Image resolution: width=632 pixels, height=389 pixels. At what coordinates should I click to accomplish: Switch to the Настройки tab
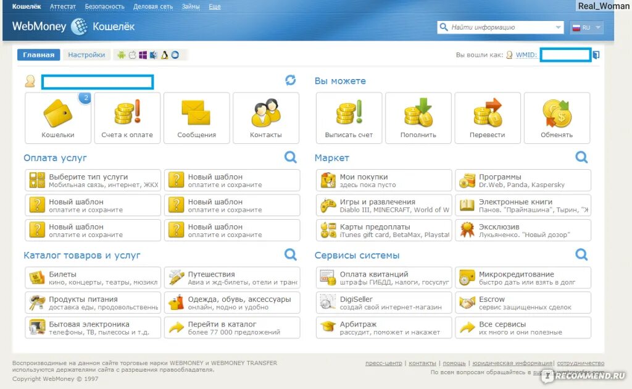click(86, 55)
